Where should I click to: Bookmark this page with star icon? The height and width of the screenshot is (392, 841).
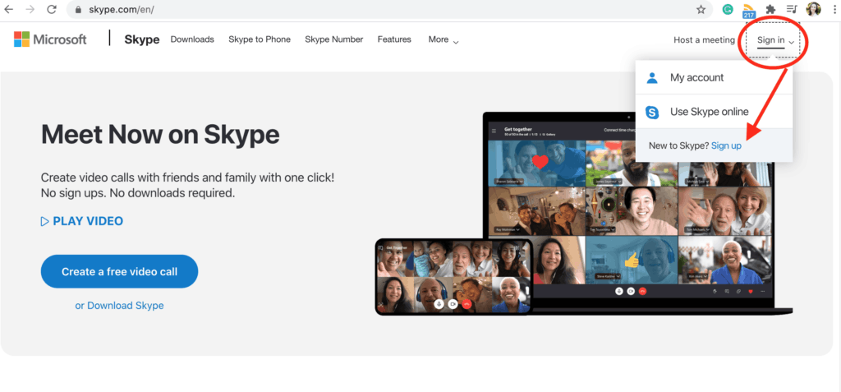click(x=701, y=10)
